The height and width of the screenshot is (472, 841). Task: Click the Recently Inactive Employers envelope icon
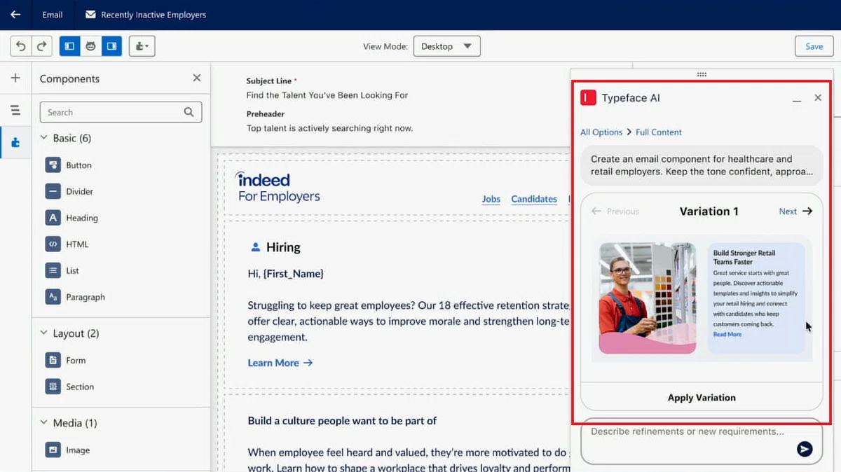pyautogui.click(x=90, y=15)
